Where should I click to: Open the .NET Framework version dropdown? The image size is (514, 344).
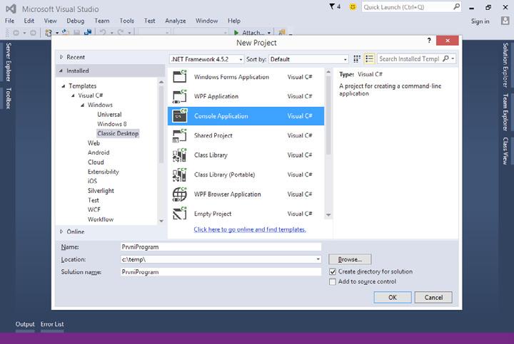point(206,59)
